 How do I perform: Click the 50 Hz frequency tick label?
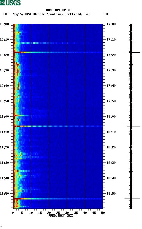(x=103, y=213)
